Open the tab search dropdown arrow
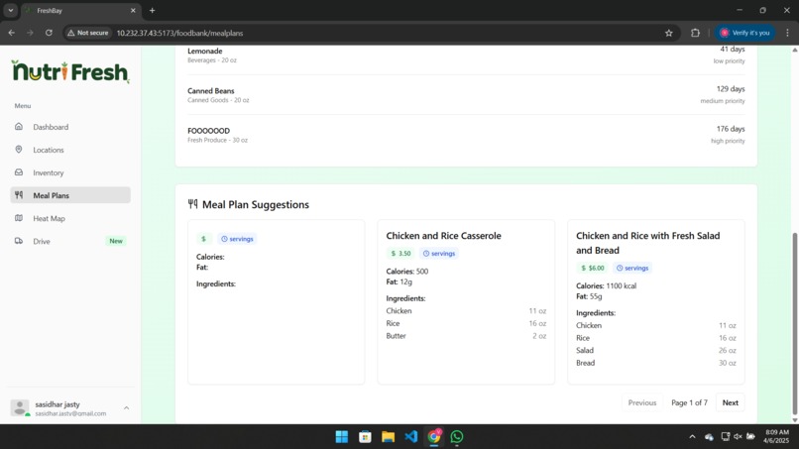 pos(10,10)
